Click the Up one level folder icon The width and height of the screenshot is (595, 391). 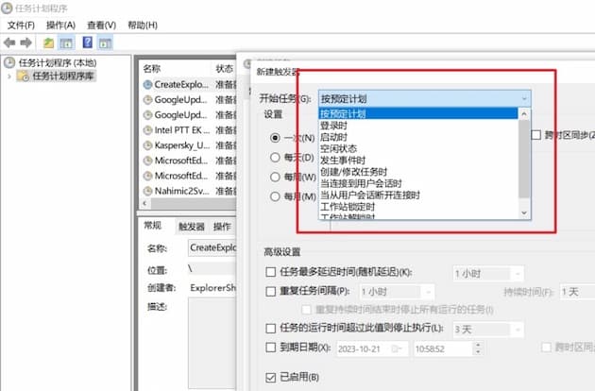point(49,42)
